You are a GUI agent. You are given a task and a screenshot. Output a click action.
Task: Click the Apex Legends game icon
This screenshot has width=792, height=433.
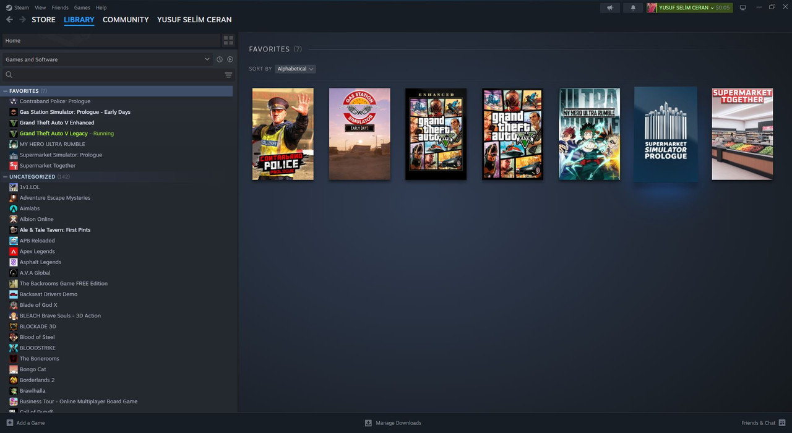[14, 251]
